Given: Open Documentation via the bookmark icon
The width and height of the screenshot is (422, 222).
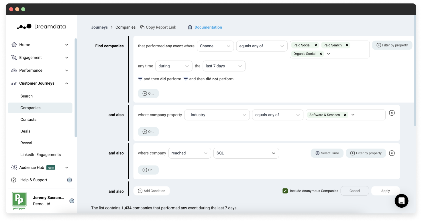Looking at the screenshot, I should click(190, 27).
